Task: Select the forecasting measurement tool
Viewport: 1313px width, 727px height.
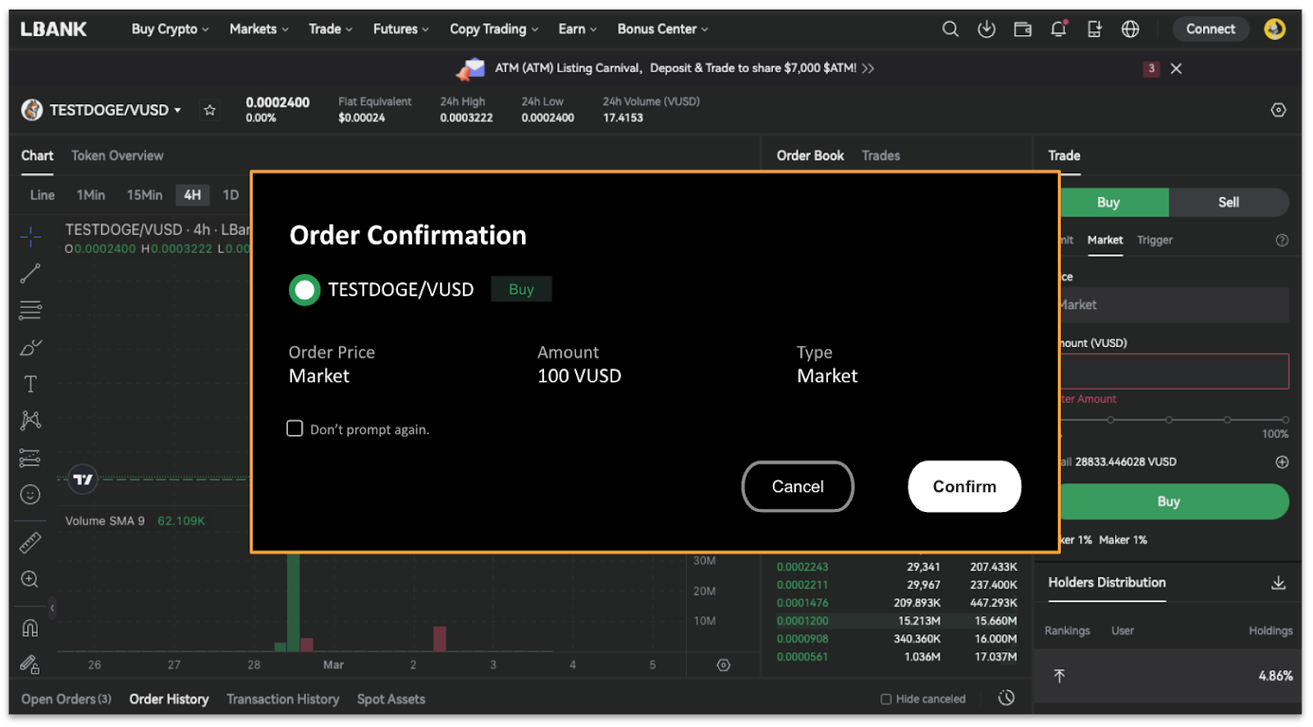Action: [30, 458]
